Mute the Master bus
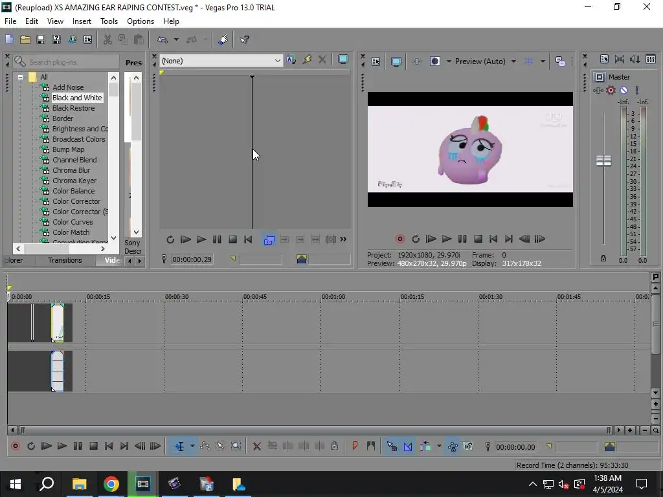Viewport: 663px width, 497px height. [624, 90]
